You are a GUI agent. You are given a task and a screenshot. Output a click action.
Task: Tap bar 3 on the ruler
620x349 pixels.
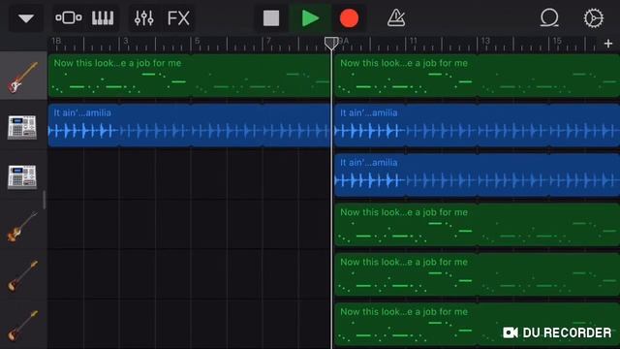[x=126, y=41]
